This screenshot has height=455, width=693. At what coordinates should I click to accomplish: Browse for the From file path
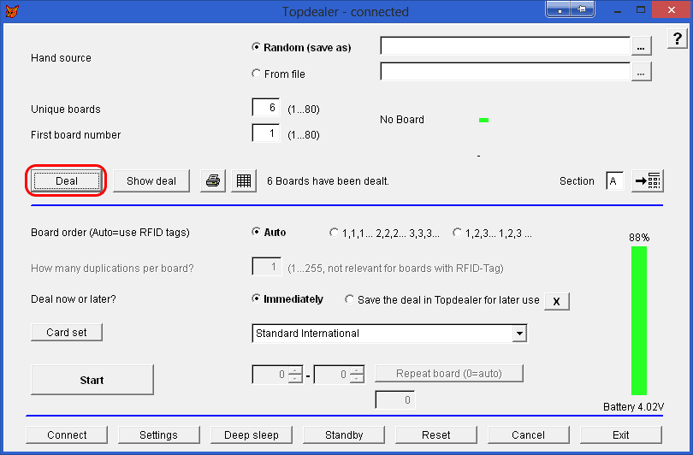(x=641, y=72)
